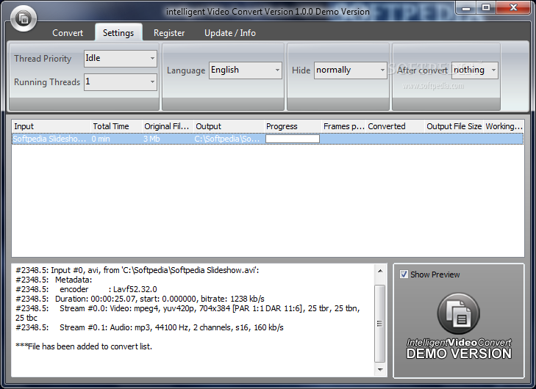Click the Metadata log line
This screenshot has height=389, width=536.
pos(54,280)
